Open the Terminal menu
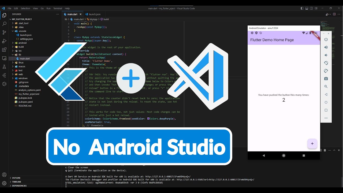The image size is (343, 193). (58, 8)
